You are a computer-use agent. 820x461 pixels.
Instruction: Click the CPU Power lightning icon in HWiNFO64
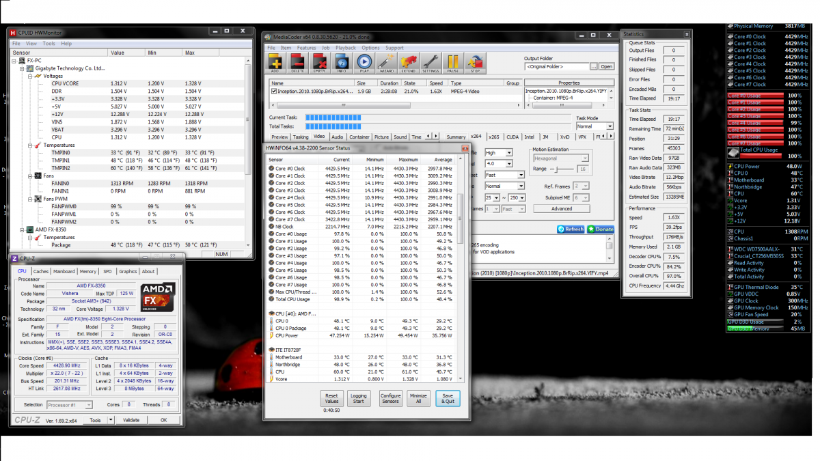pos(272,335)
